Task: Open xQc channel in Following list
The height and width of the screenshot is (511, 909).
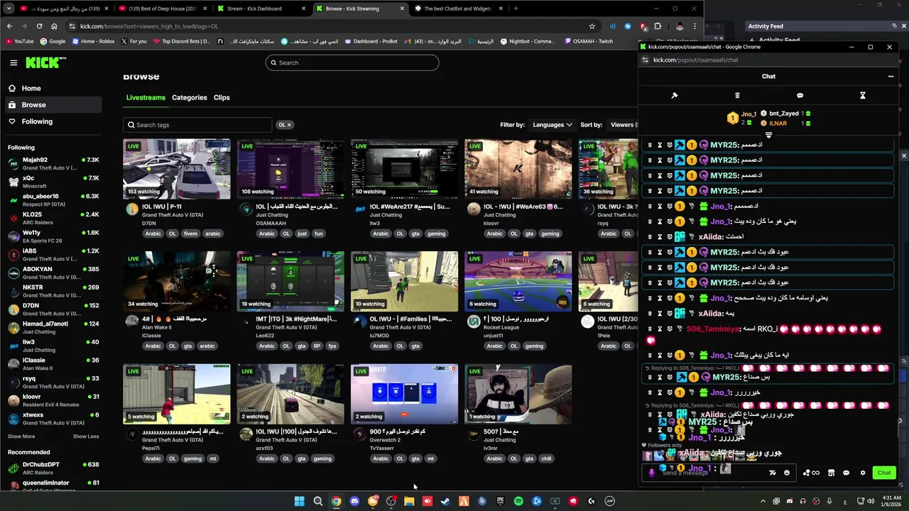Action: [53, 182]
